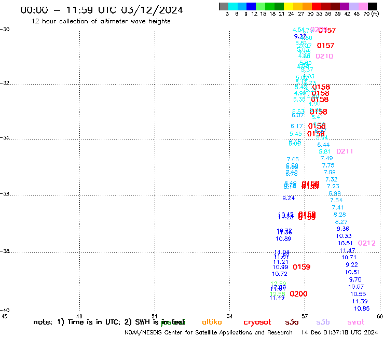Click the '14 Dec 01:37:18 UTC 2024' timestamp
This screenshot has width=384, height=337.
tap(339, 332)
